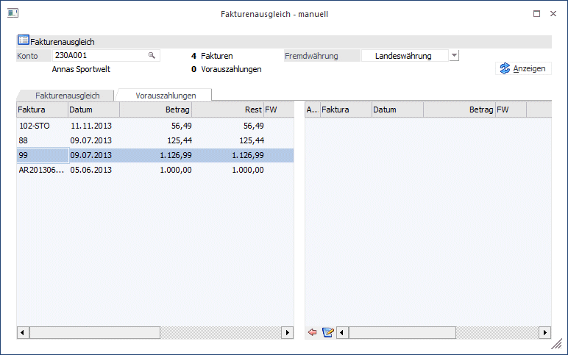Click the Anzeigen refresh button
The width and height of the screenshot is (568, 355).
coord(523,68)
